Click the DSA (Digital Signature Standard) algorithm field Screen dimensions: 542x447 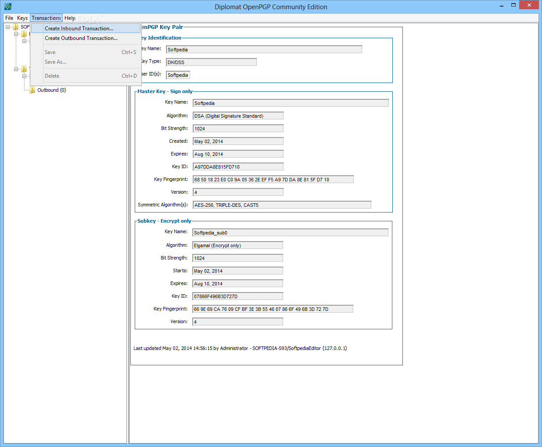[x=238, y=116]
